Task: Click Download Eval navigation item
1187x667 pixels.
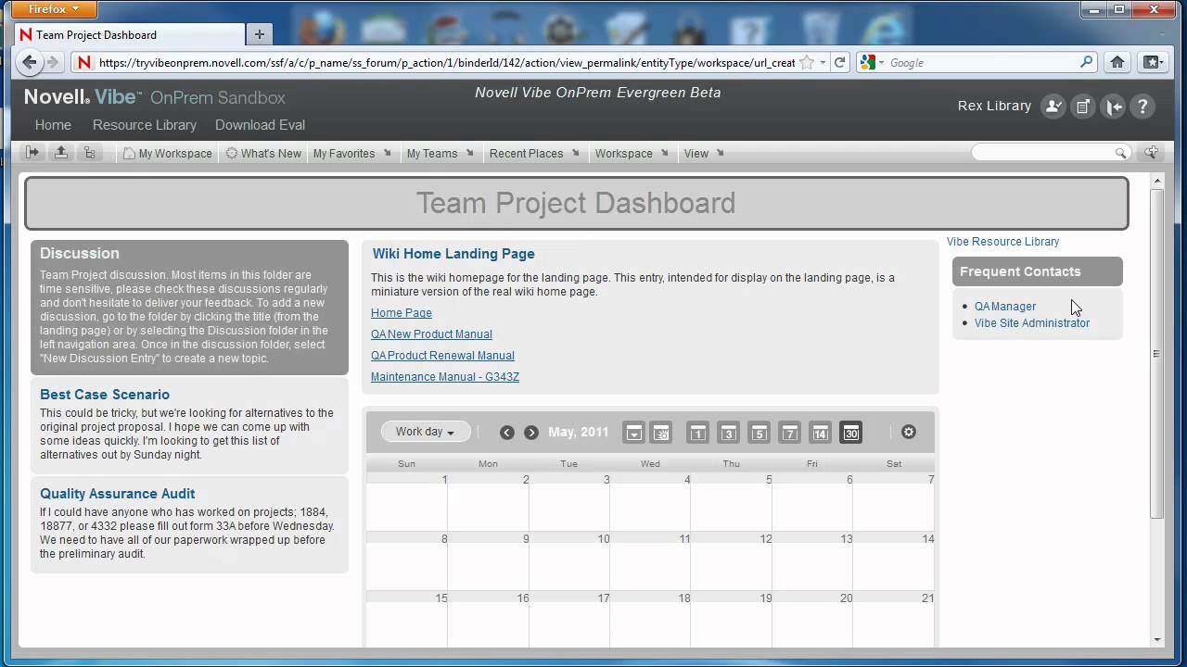Action: [260, 125]
